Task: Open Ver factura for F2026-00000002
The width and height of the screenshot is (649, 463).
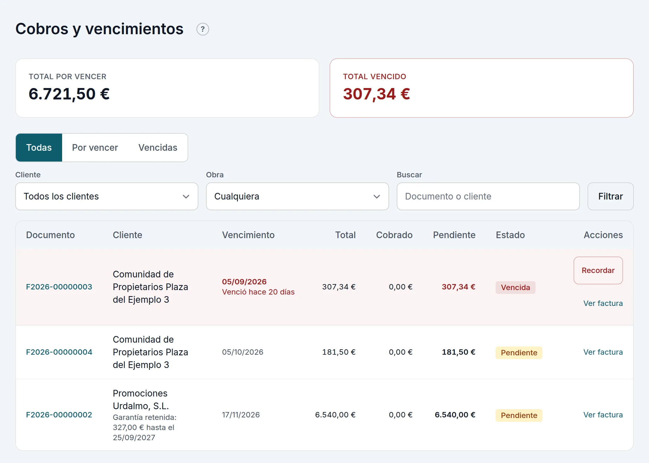Action: 603,415
